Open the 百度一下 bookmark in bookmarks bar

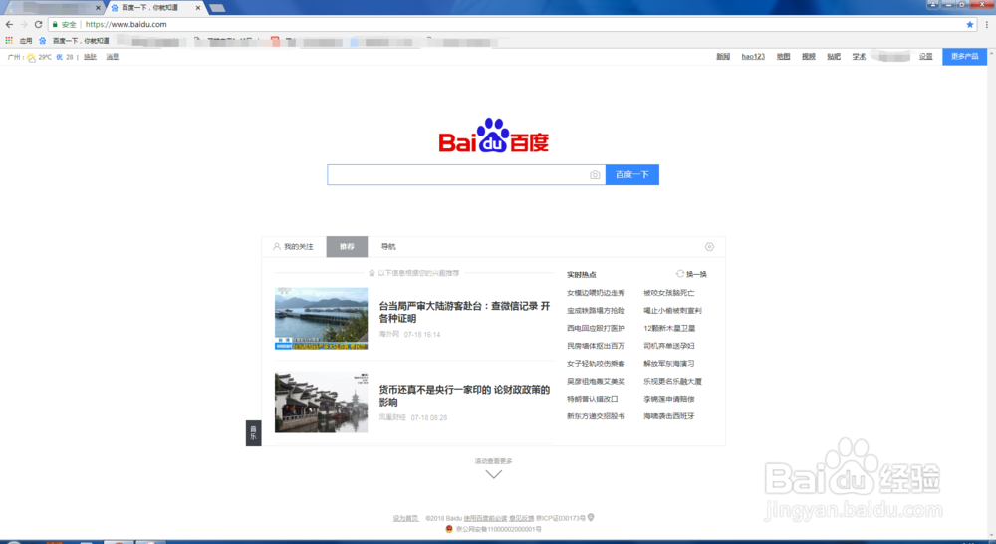pyautogui.click(x=74, y=40)
